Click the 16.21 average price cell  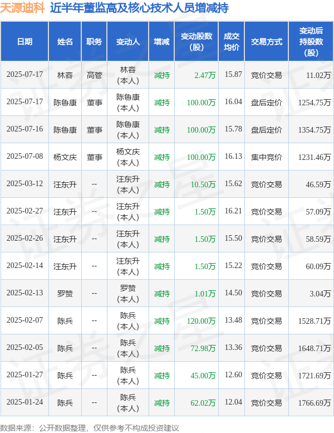[233, 211]
